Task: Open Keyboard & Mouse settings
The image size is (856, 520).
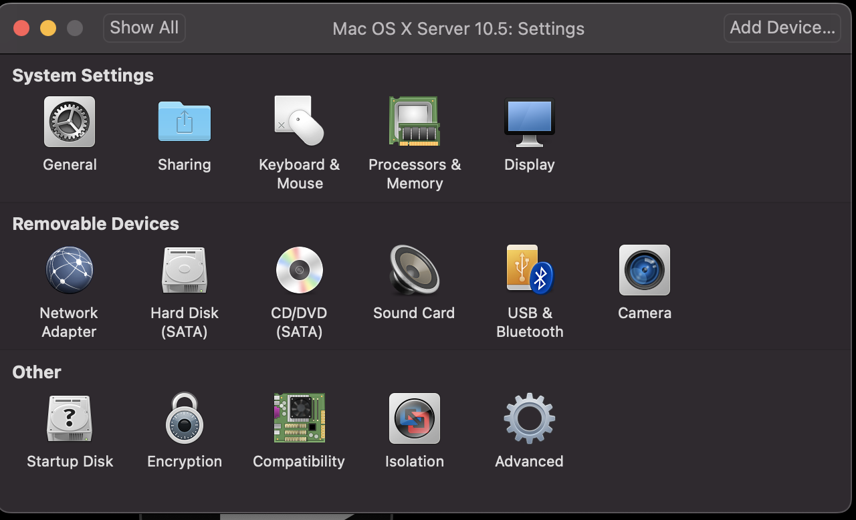Action: pyautogui.click(x=299, y=122)
